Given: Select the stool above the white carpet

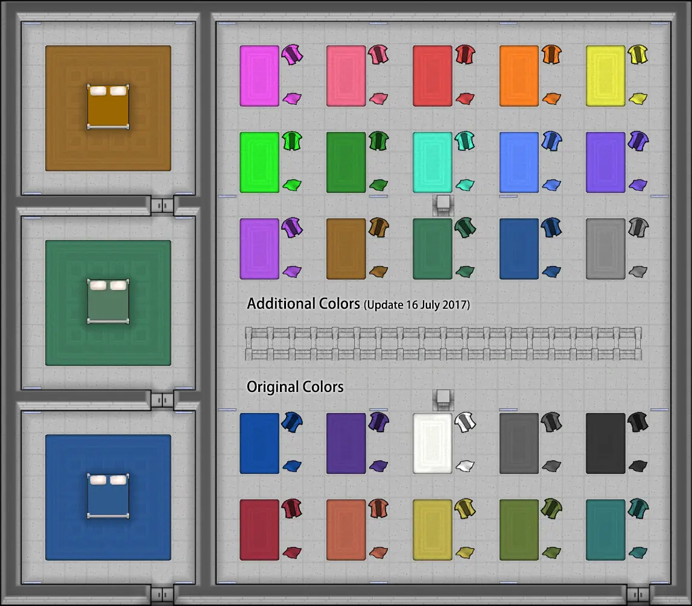Looking at the screenshot, I should 443,400.
